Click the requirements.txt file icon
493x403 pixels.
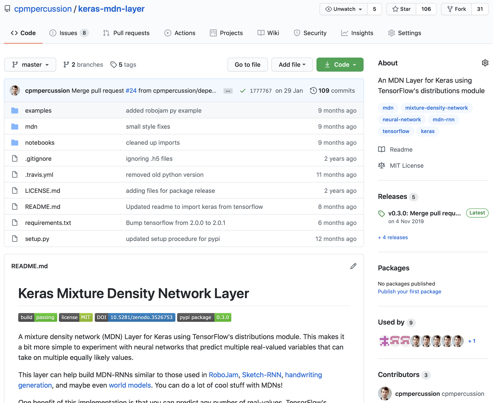pyautogui.click(x=15, y=223)
